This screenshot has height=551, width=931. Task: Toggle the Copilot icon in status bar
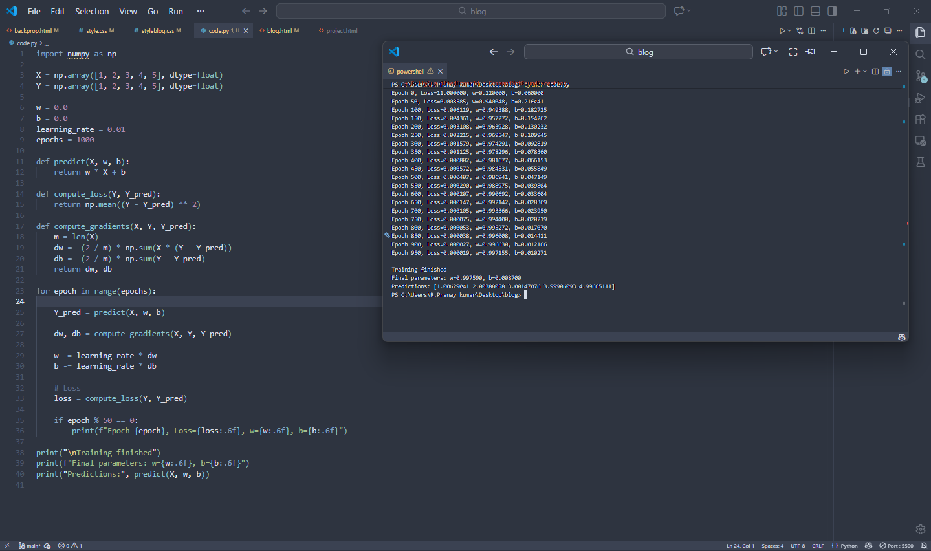click(868, 546)
